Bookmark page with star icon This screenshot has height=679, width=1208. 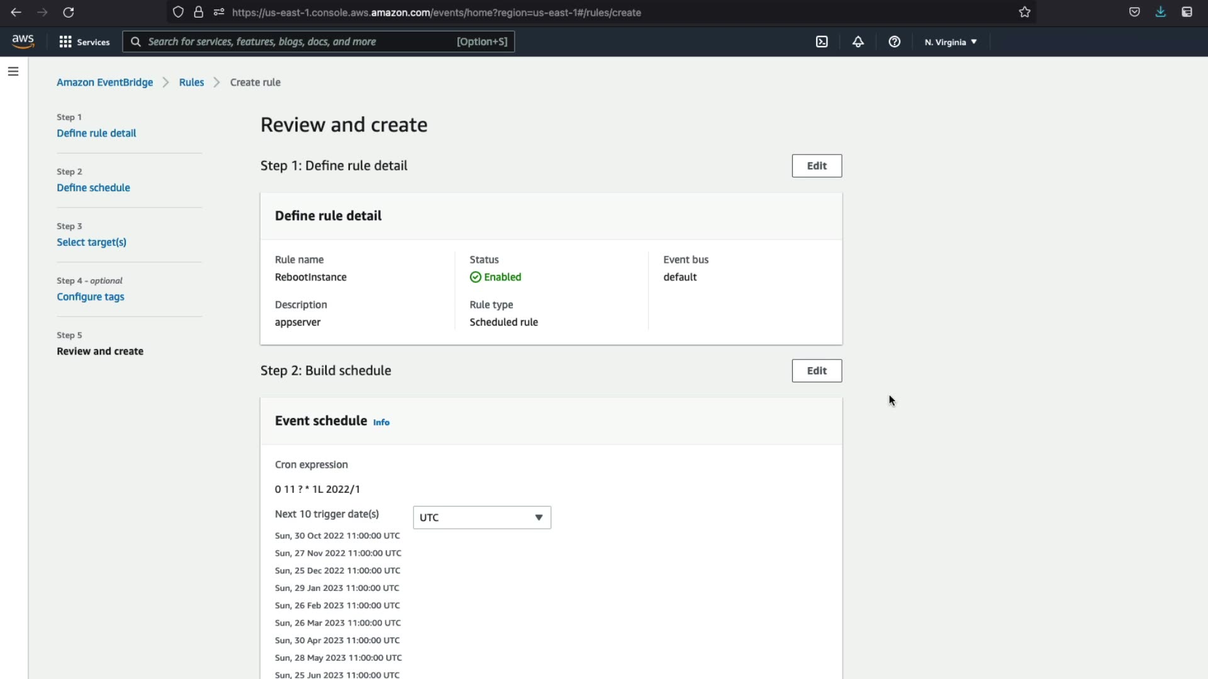[x=1024, y=12]
